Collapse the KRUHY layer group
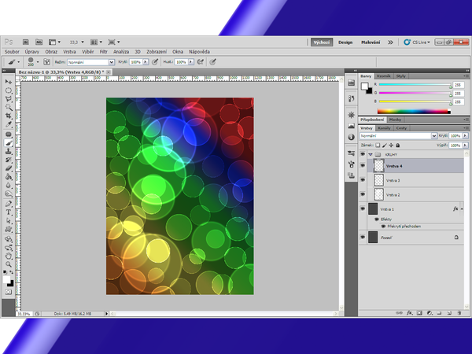 click(x=371, y=154)
